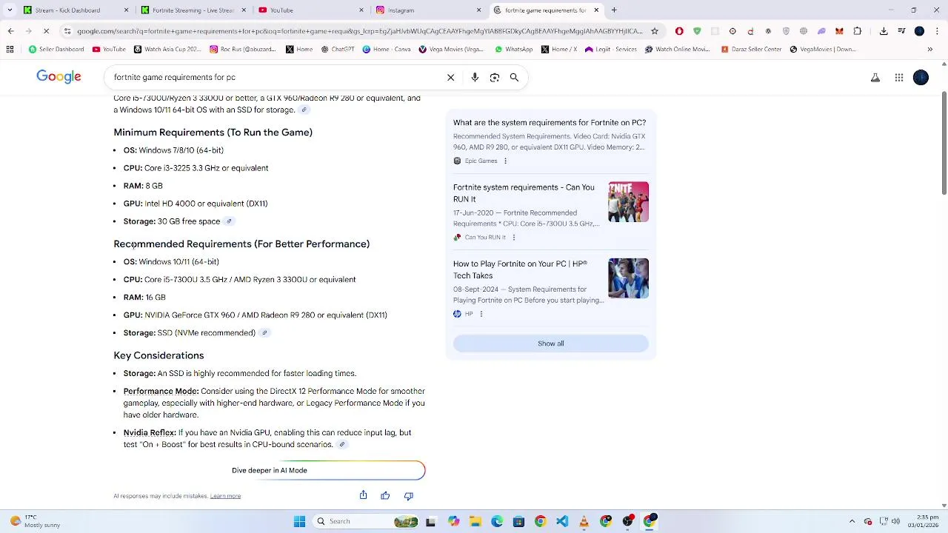Image resolution: width=948 pixels, height=533 pixels.
Task: Open more options for HP result
Action: 481,314
